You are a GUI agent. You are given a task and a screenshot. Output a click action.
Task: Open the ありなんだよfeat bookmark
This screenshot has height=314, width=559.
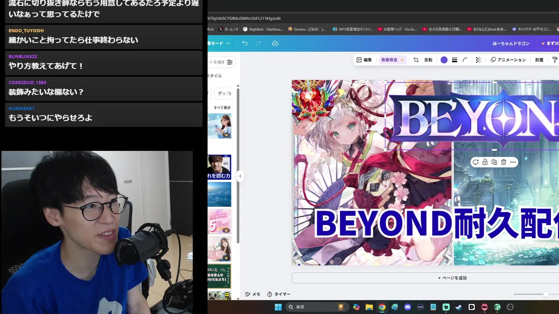(x=487, y=29)
